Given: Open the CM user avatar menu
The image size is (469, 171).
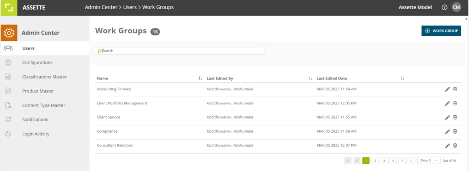Looking at the screenshot, I should [x=457, y=7].
